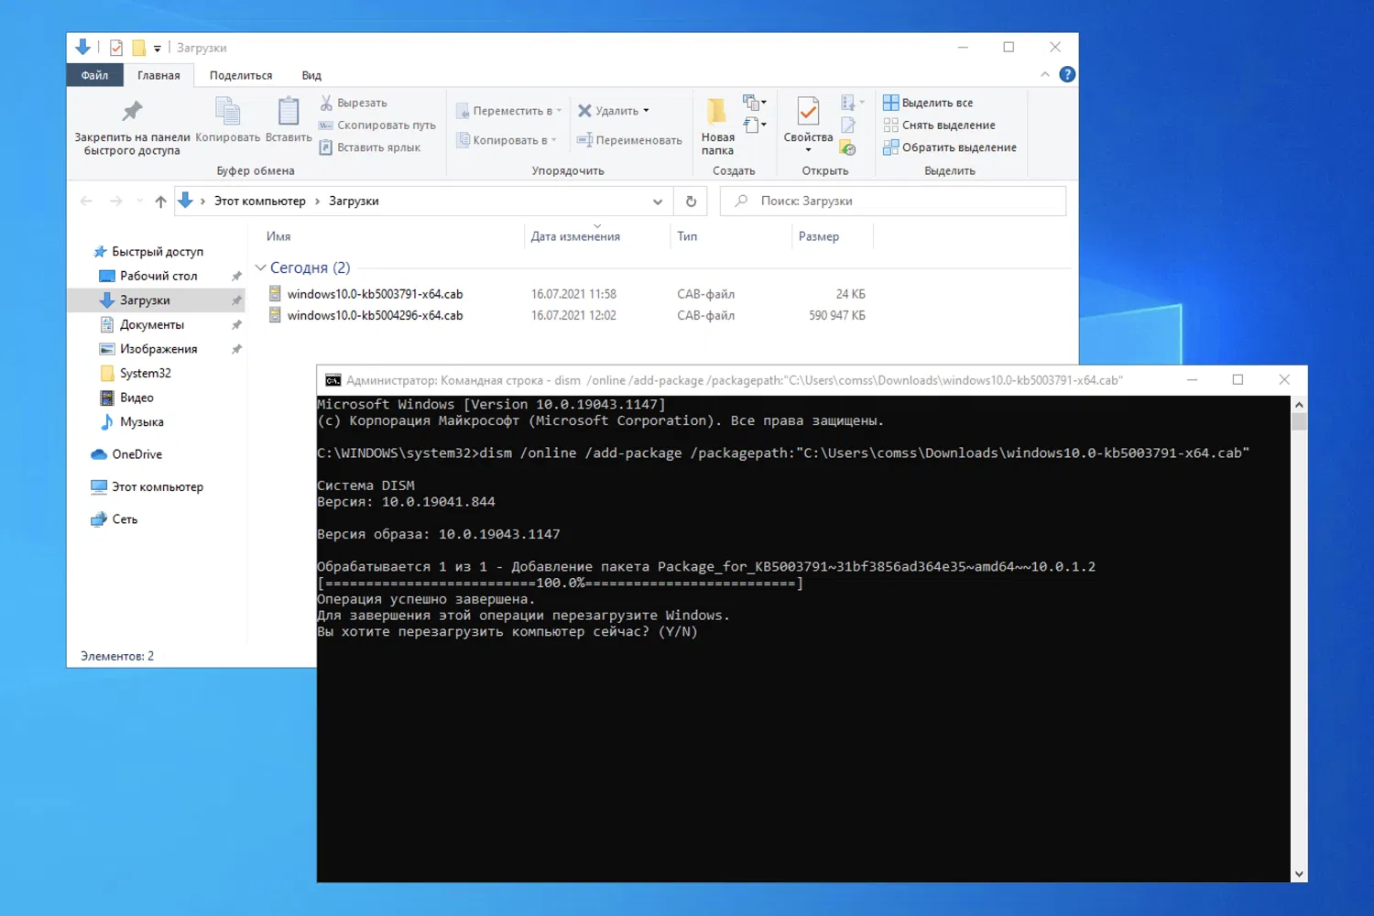Clear selection with Select none
The image size is (1374, 916).
[x=939, y=125]
